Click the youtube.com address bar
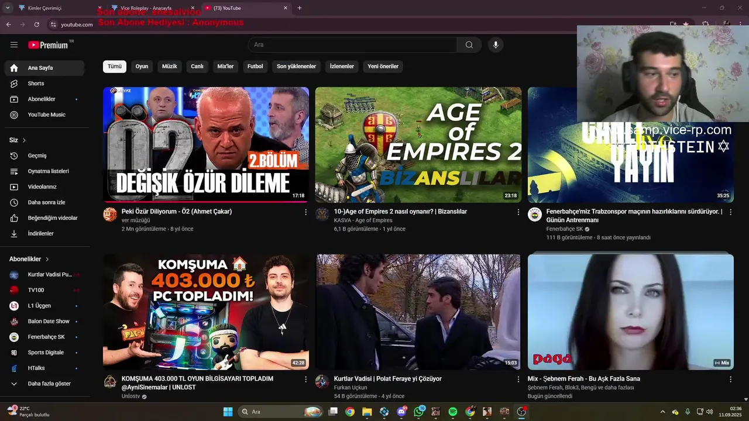 [77, 25]
